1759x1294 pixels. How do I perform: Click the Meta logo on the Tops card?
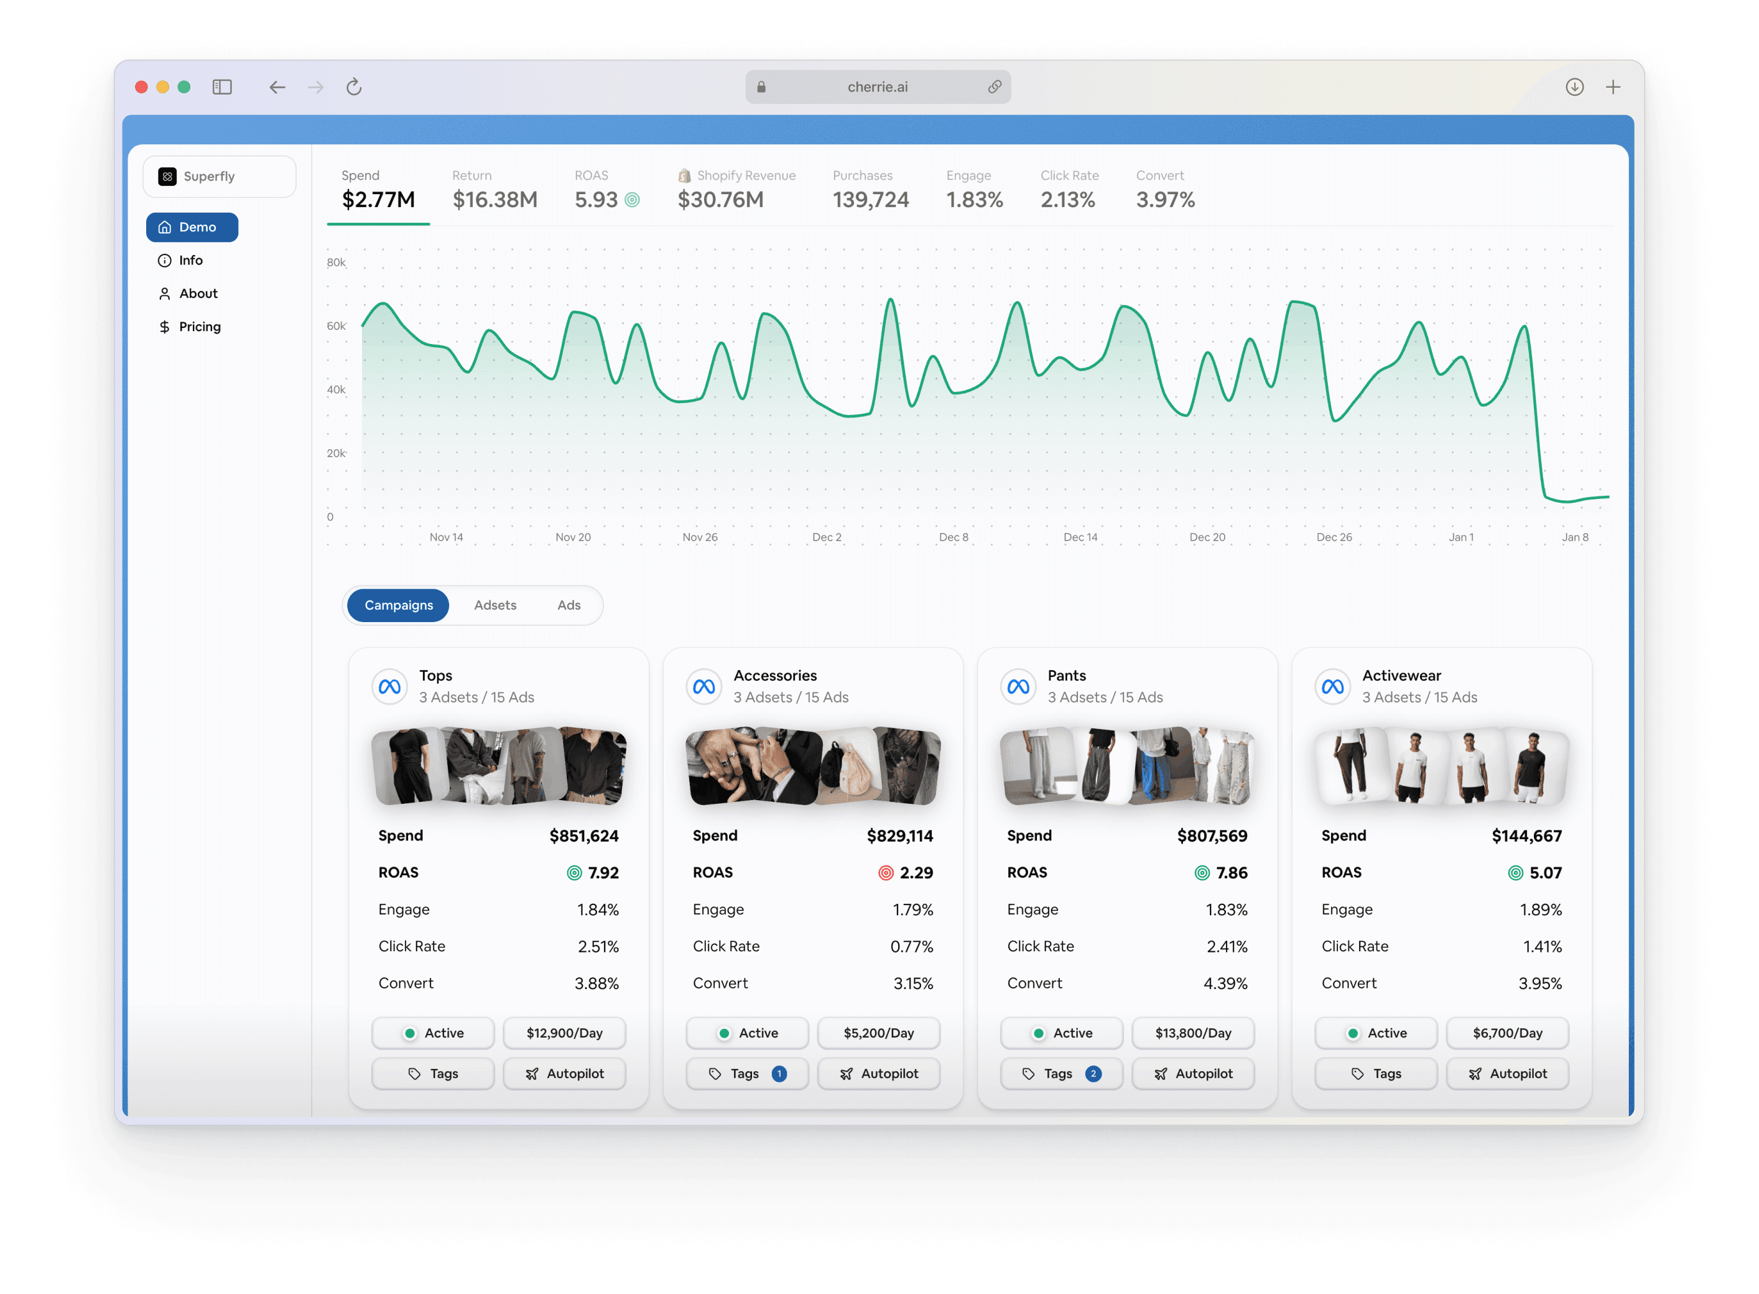(389, 687)
